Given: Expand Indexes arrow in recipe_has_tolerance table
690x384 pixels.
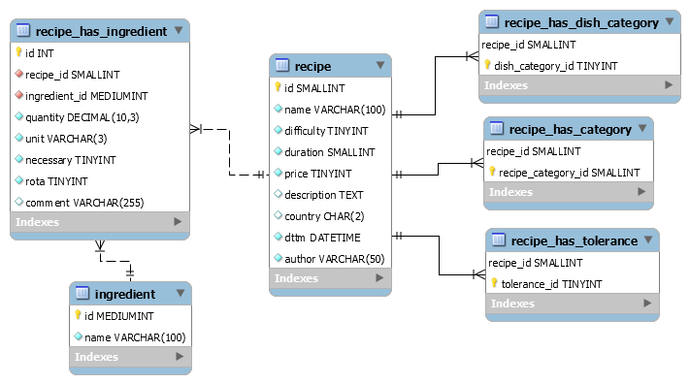Looking at the screenshot, I should (x=647, y=303).
